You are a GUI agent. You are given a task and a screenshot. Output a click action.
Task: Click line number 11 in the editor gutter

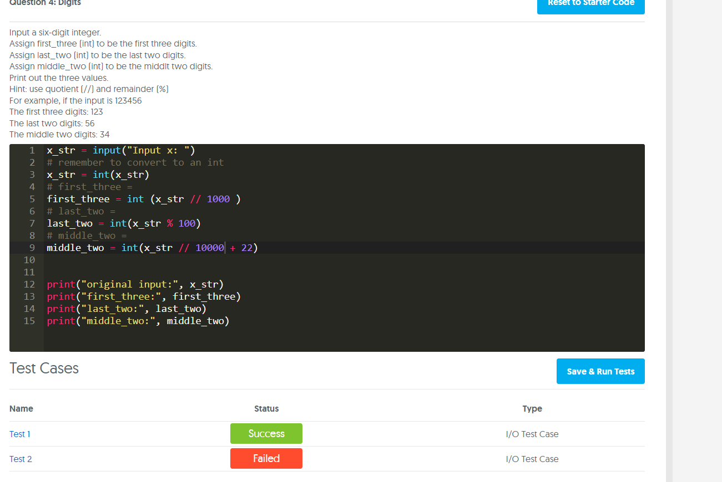pyautogui.click(x=29, y=272)
